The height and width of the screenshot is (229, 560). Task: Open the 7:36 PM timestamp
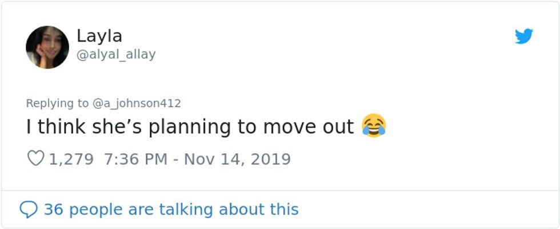click(136, 159)
